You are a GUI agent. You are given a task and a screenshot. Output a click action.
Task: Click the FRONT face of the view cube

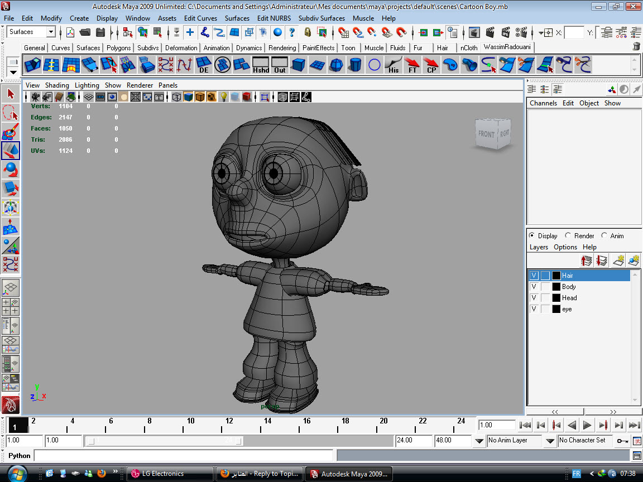486,134
